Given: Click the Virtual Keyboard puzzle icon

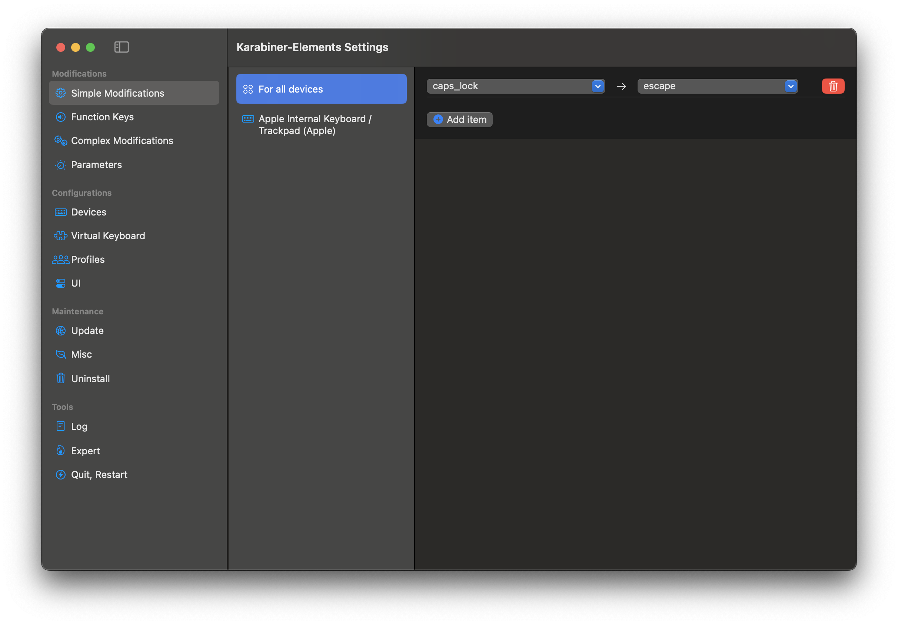Looking at the screenshot, I should (x=61, y=236).
